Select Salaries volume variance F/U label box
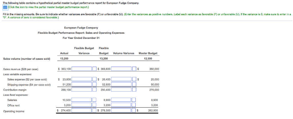 click(x=134, y=100)
